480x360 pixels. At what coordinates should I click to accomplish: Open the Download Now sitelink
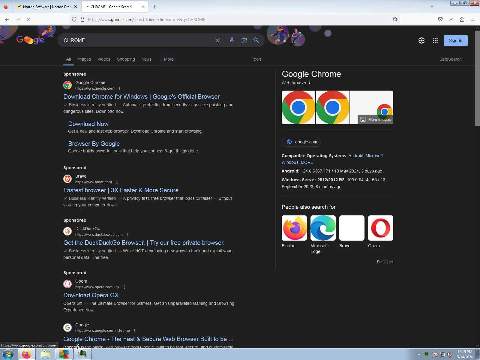click(88, 124)
